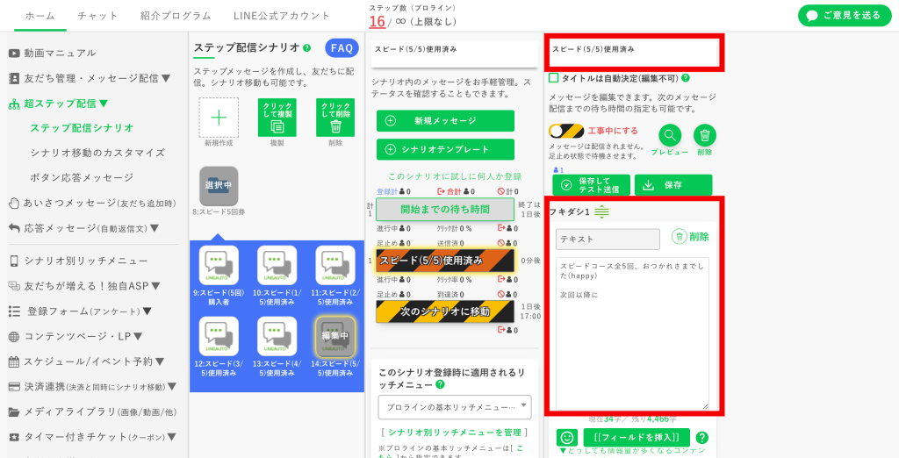The image size is (899, 458).
Task: Open scenario 12:スピード(3/5)使用済み
Action: [x=219, y=336]
